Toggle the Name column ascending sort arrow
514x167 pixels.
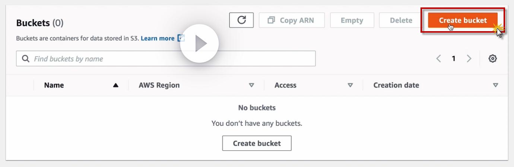point(115,85)
